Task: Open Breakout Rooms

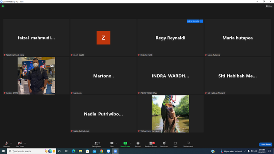Action: point(151,145)
